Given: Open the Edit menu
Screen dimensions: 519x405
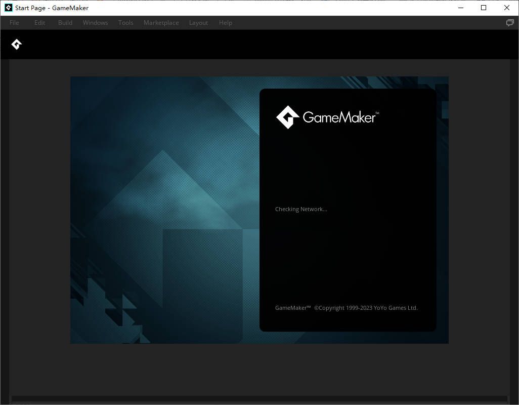Looking at the screenshot, I should (x=39, y=23).
